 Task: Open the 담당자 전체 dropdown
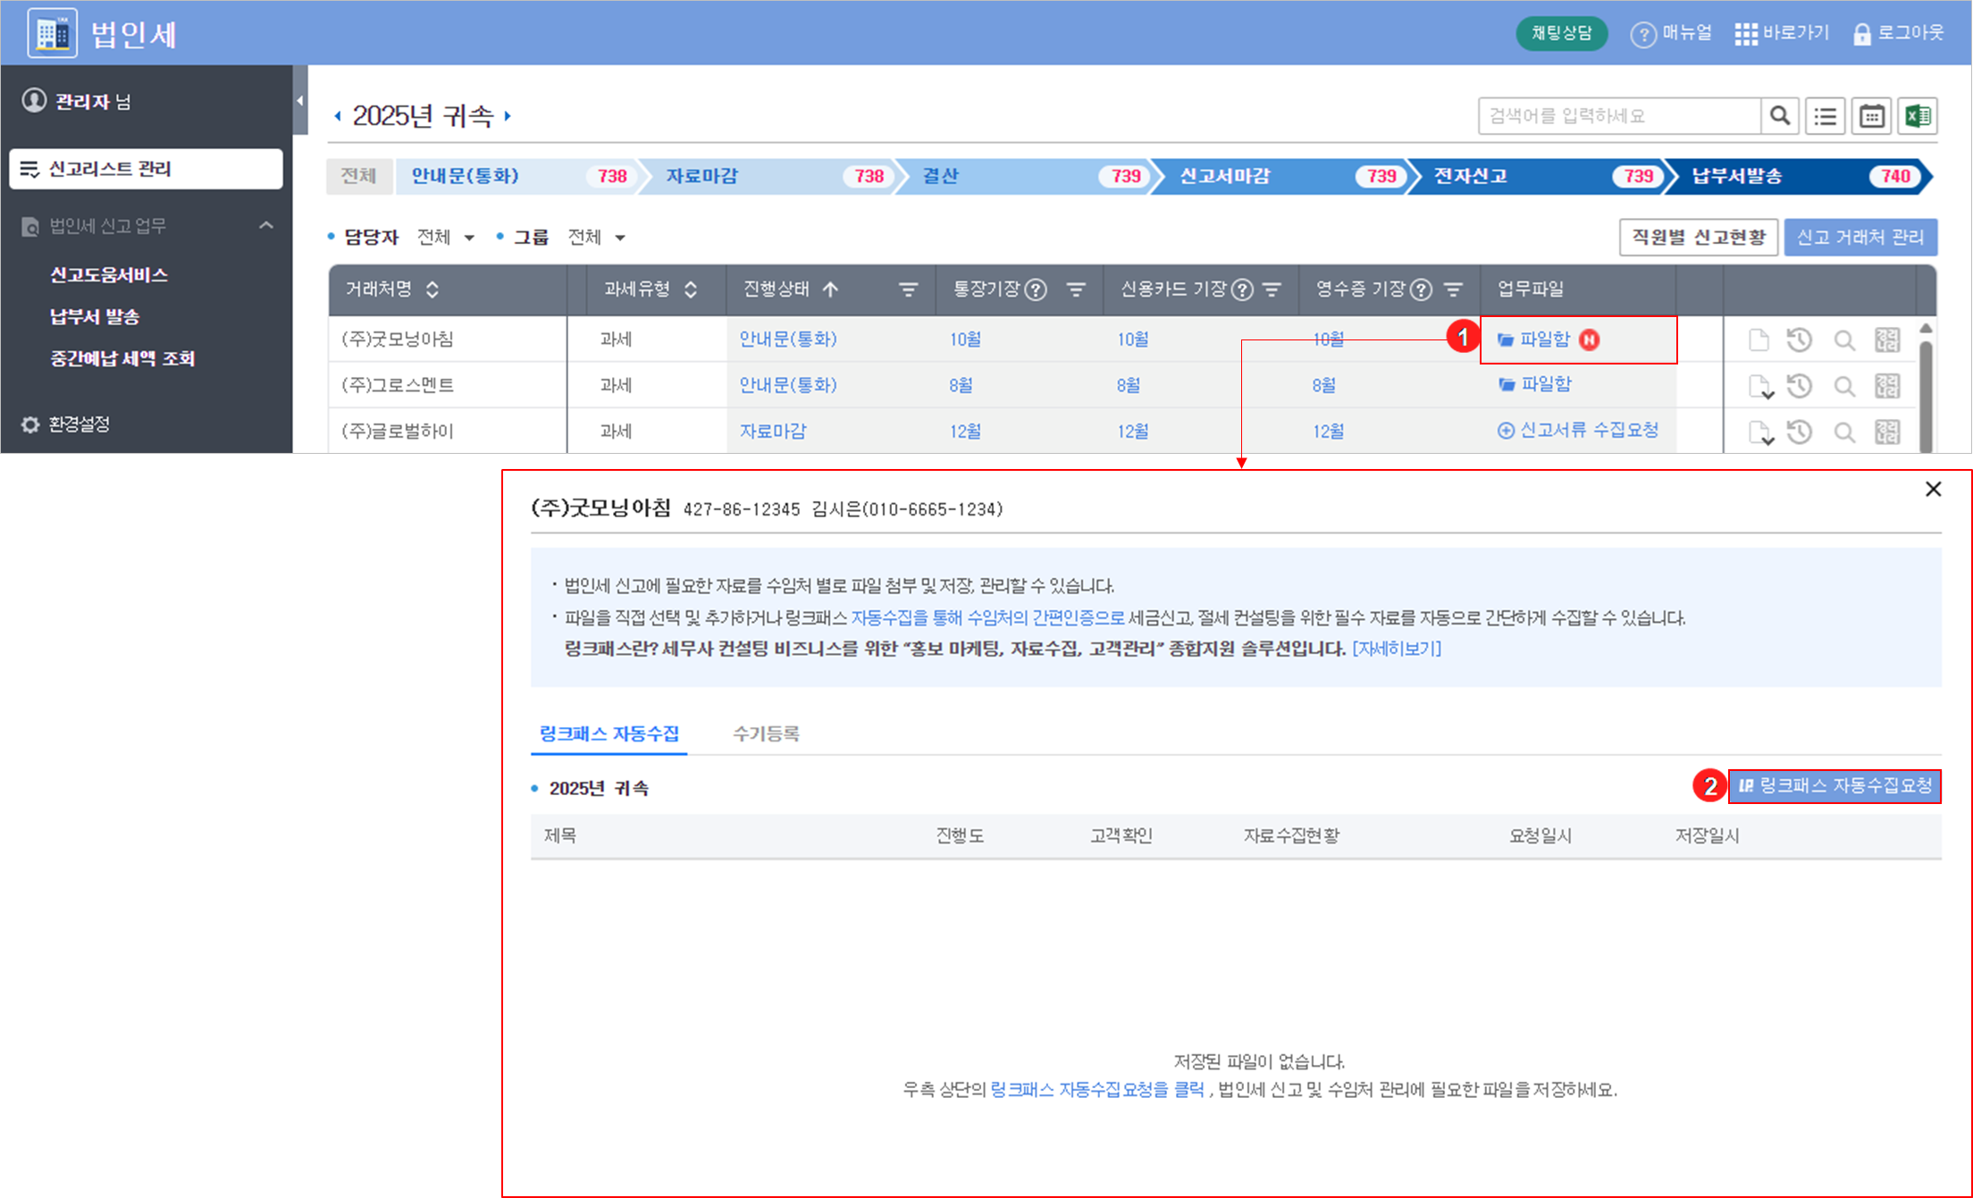[x=445, y=238]
